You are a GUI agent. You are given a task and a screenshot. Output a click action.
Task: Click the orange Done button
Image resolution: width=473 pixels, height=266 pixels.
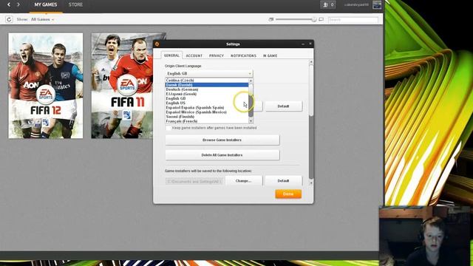click(x=288, y=194)
